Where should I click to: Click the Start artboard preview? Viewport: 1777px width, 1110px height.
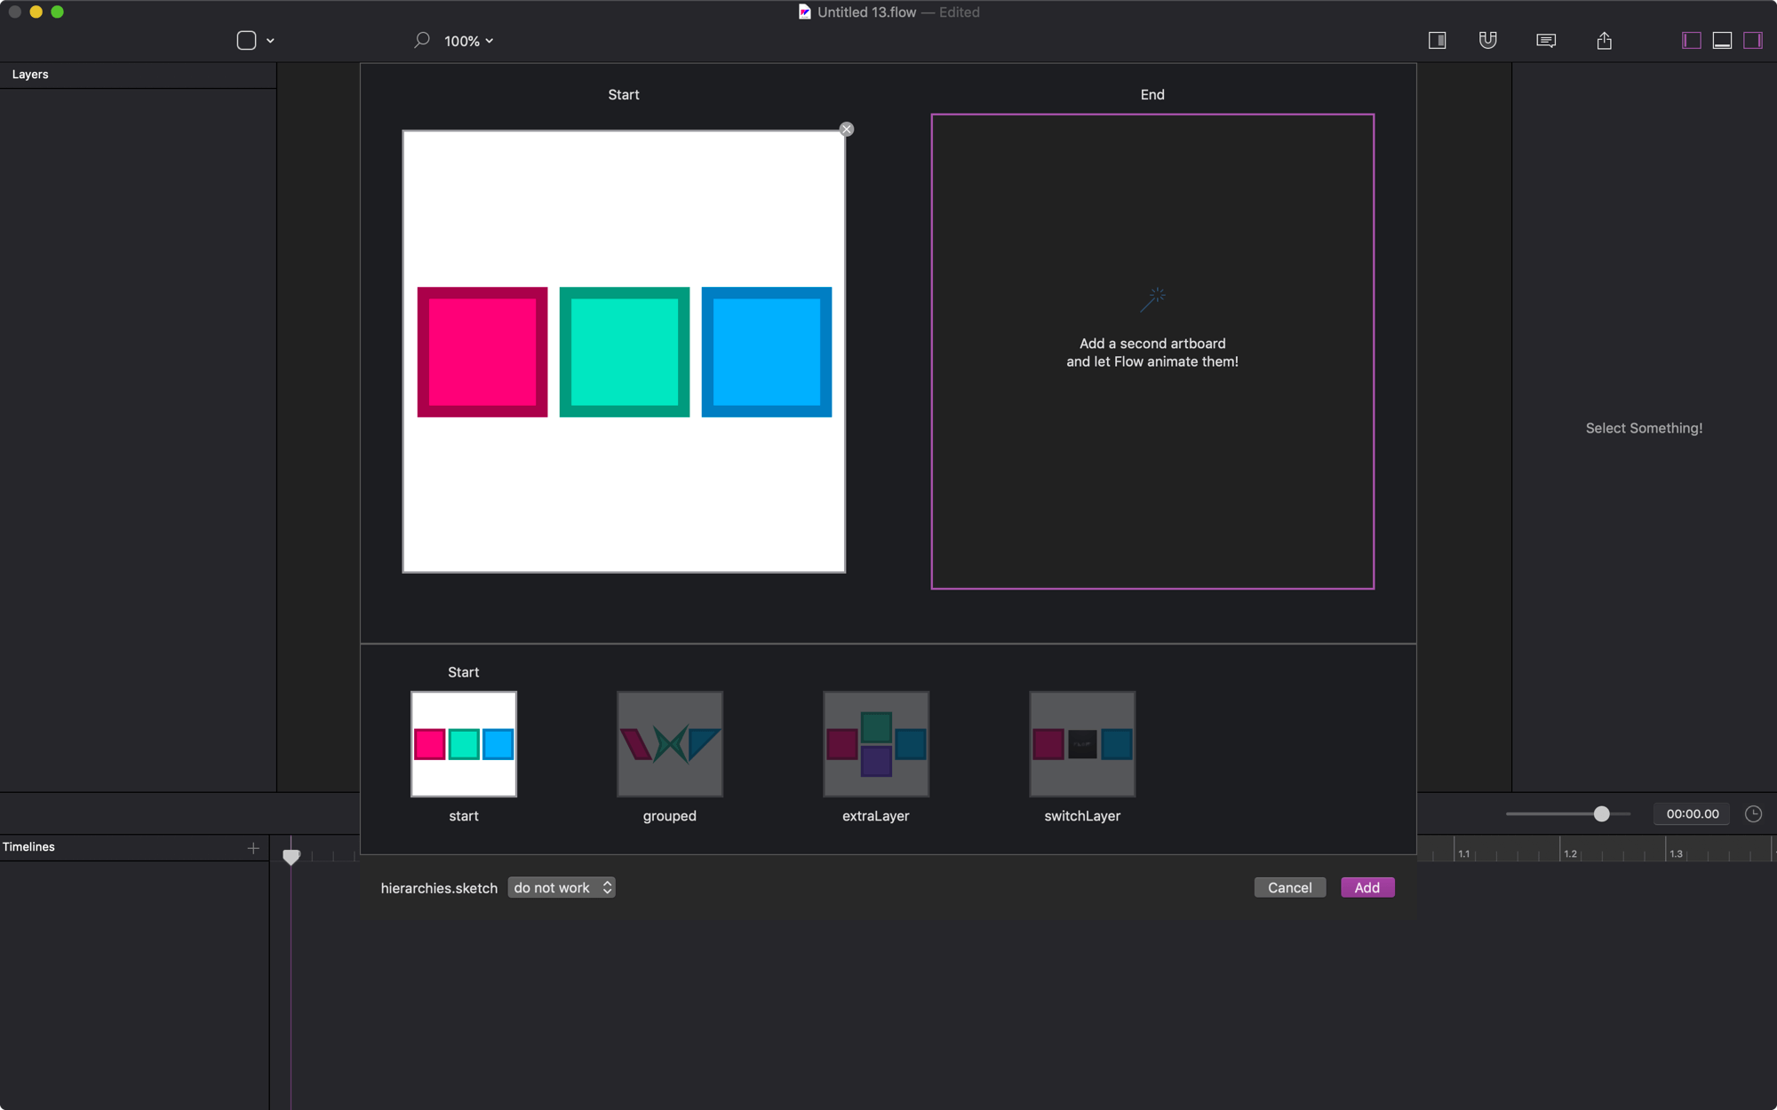[624, 352]
